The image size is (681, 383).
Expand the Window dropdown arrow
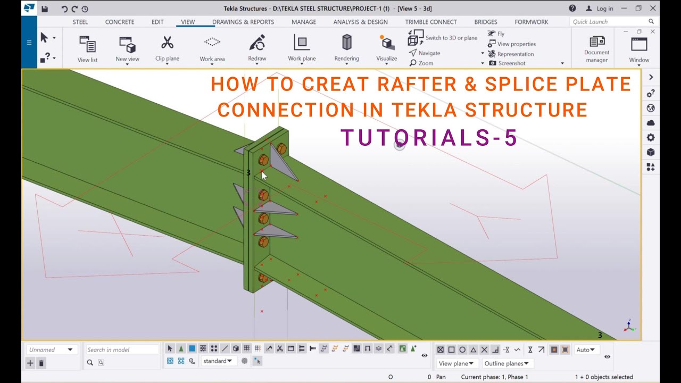639,65
